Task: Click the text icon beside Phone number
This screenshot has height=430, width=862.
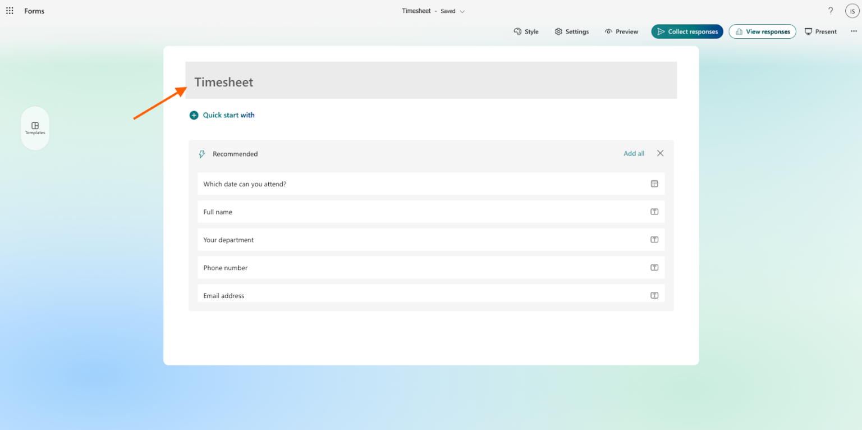Action: point(654,268)
